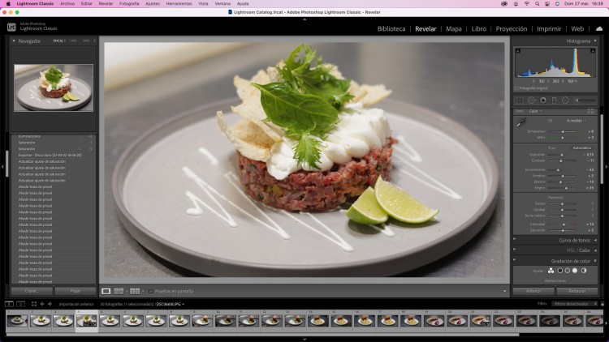Choose the graduated filter tool icon
Screen dimensions: 609x342
(x=555, y=100)
